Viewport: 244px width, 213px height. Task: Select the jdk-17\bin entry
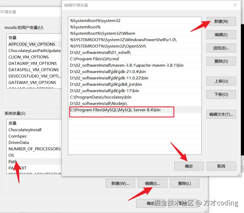click(135, 91)
